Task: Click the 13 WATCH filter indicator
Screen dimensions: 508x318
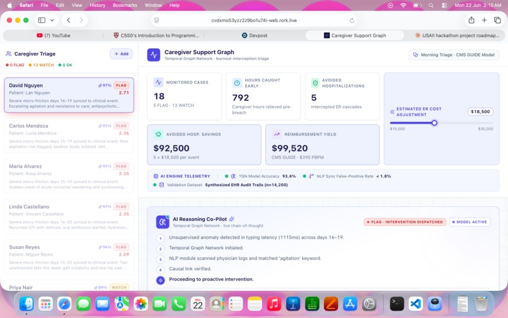Action: 41,65
